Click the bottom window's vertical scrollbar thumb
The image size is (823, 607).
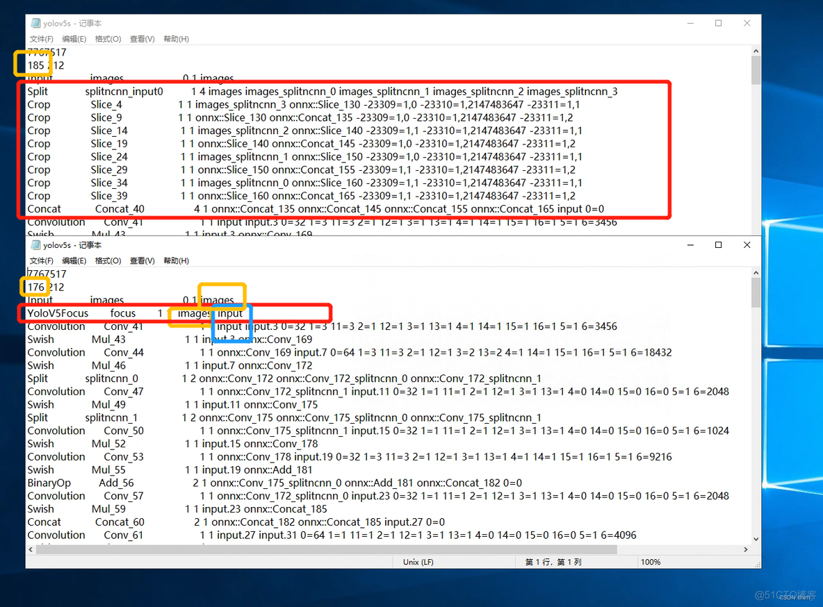coord(755,292)
